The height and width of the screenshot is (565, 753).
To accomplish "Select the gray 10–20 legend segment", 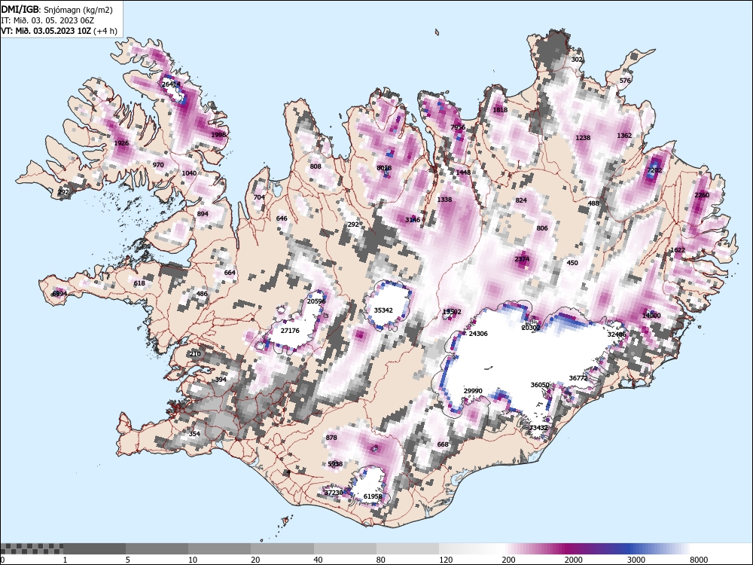I will point(219,548).
